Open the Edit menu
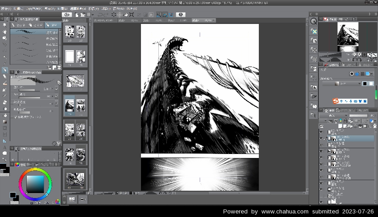This screenshot has height=217, width=378. pyautogui.click(x=18, y=8)
